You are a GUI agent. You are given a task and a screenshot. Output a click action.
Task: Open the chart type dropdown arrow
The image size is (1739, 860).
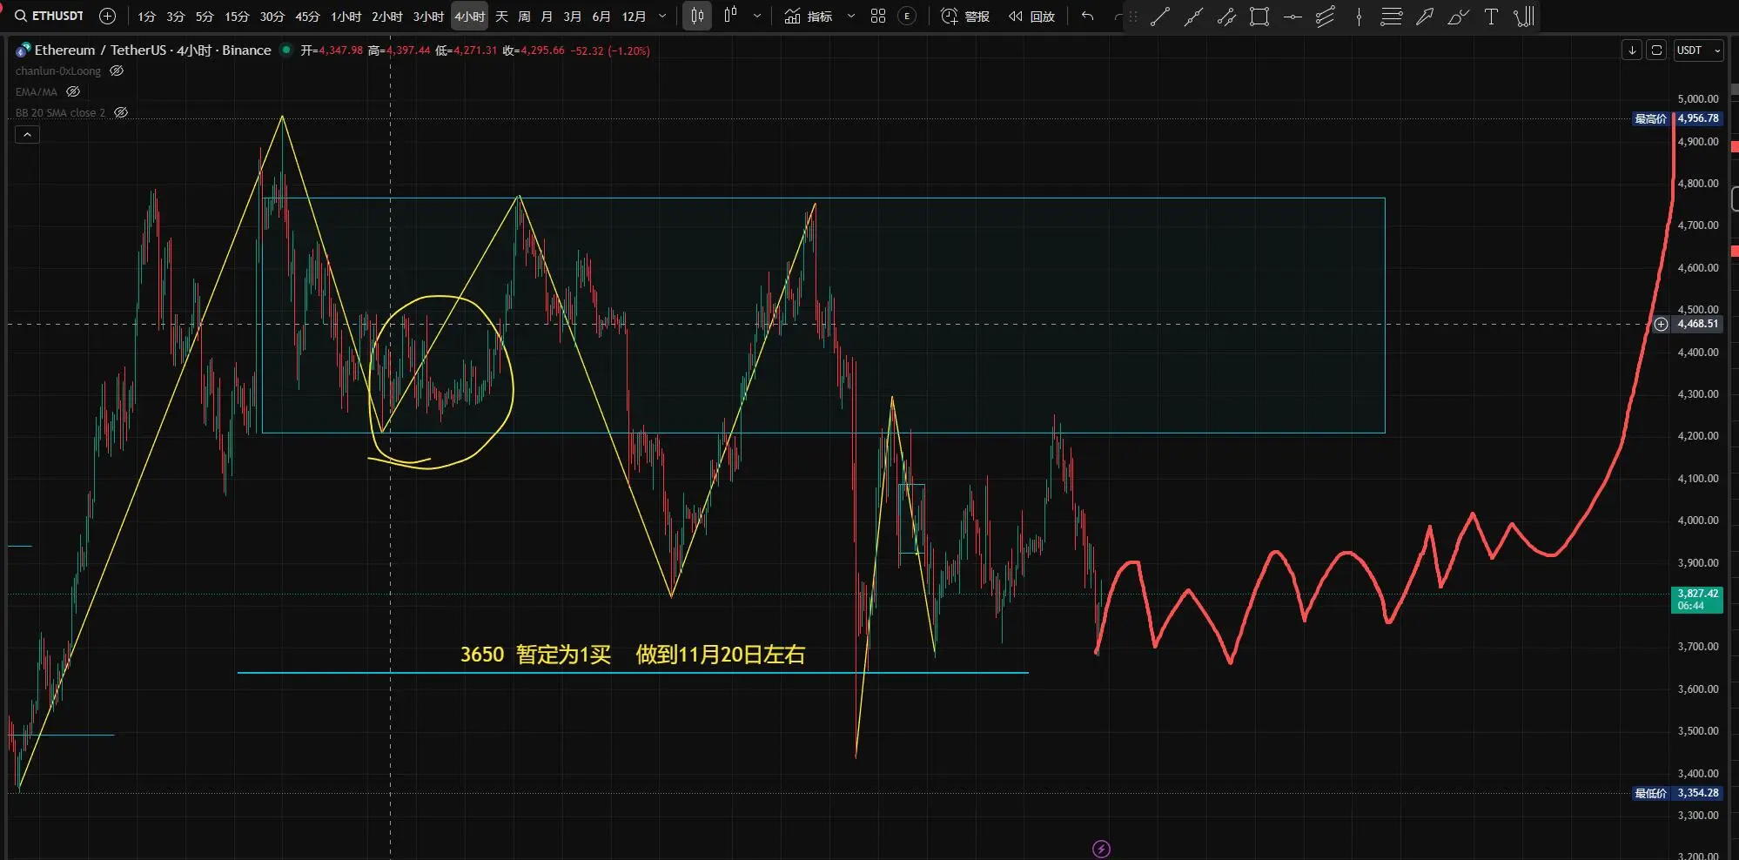757,16
